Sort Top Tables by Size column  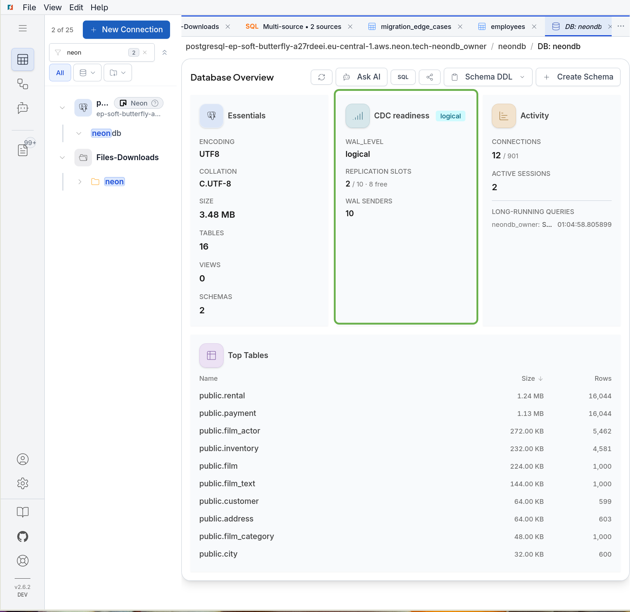click(x=532, y=379)
